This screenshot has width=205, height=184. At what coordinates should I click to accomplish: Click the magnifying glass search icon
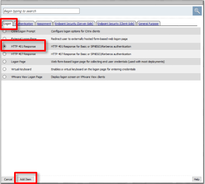coord(197,11)
